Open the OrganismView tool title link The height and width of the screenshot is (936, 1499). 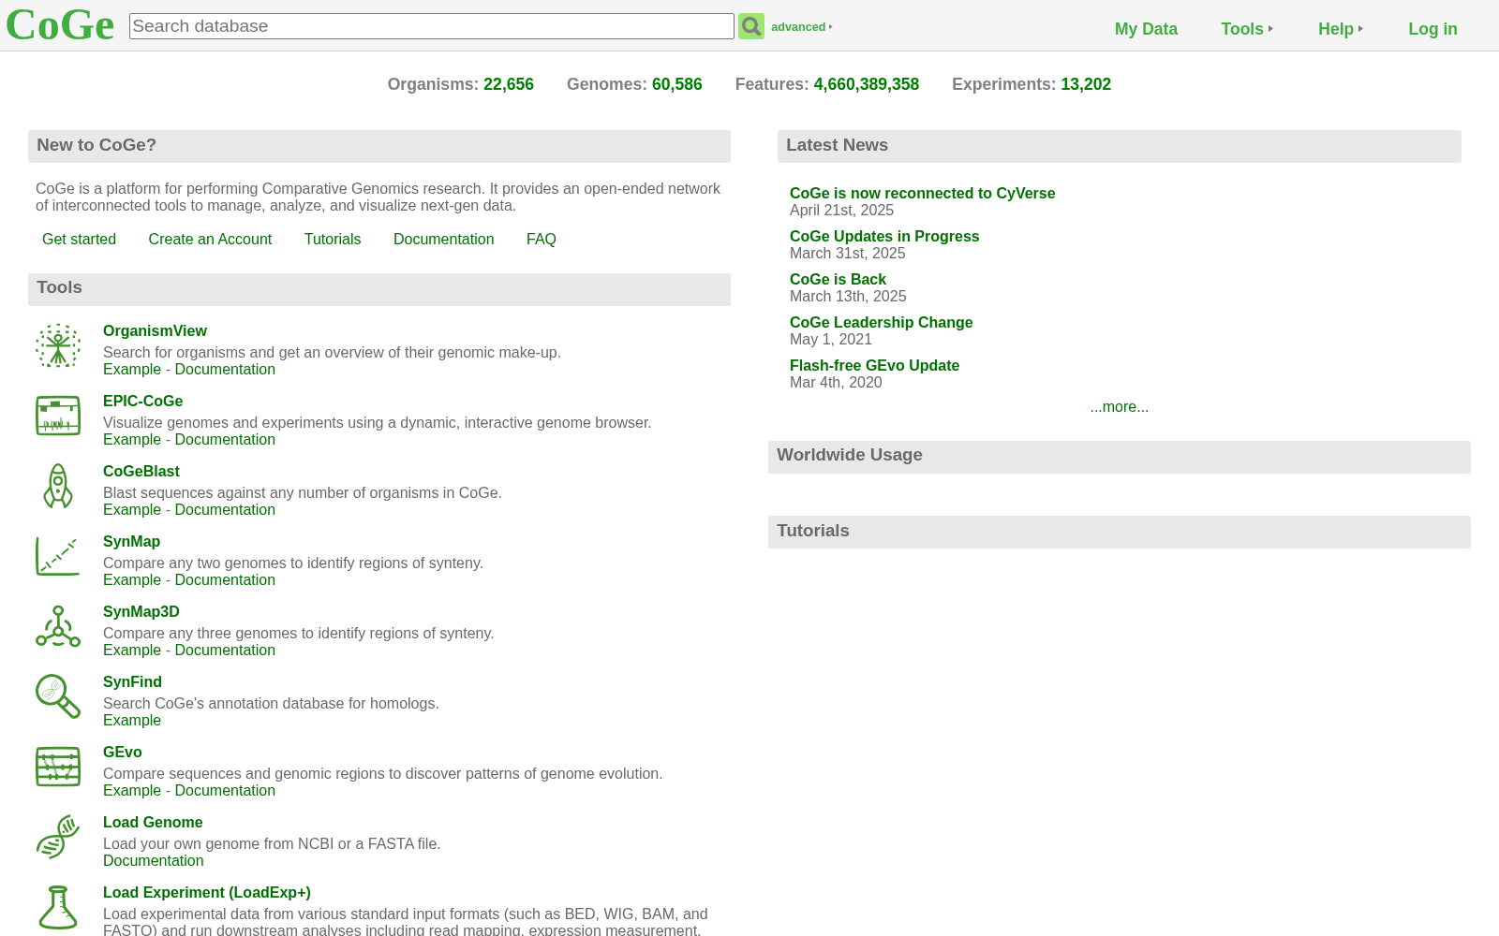point(155,331)
